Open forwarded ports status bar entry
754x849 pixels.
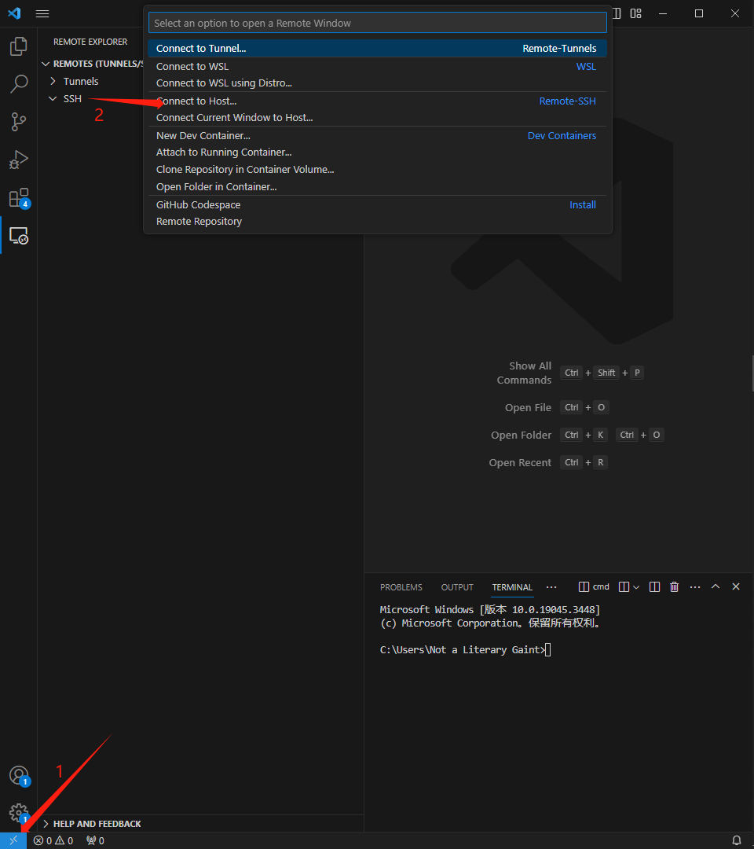click(x=95, y=840)
